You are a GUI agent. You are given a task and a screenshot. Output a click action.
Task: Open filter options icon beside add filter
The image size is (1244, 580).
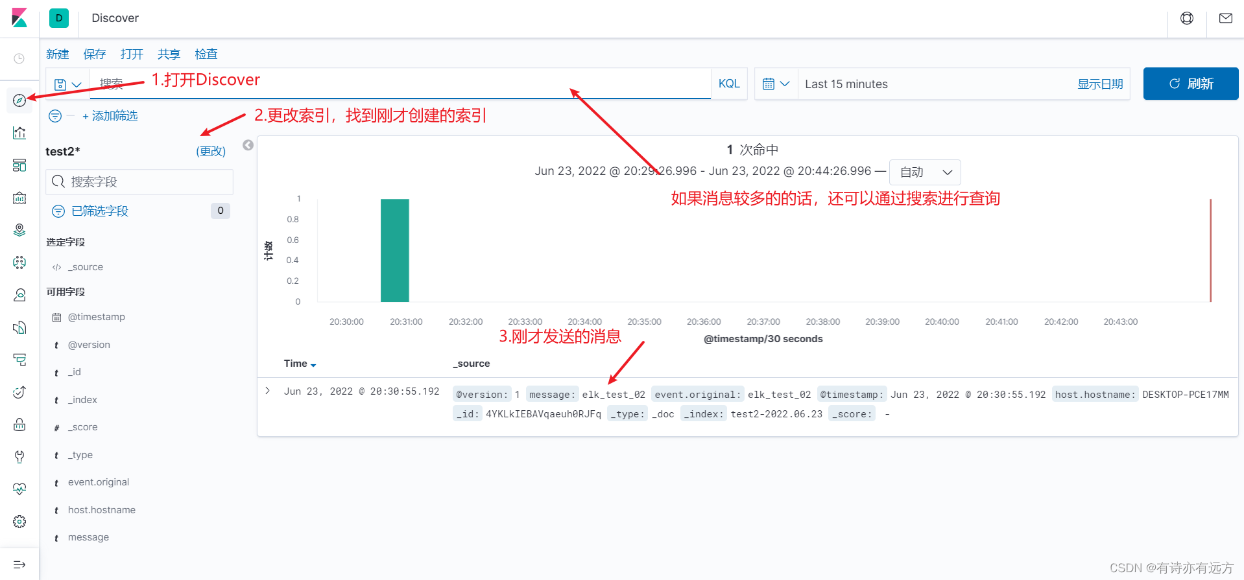[55, 116]
